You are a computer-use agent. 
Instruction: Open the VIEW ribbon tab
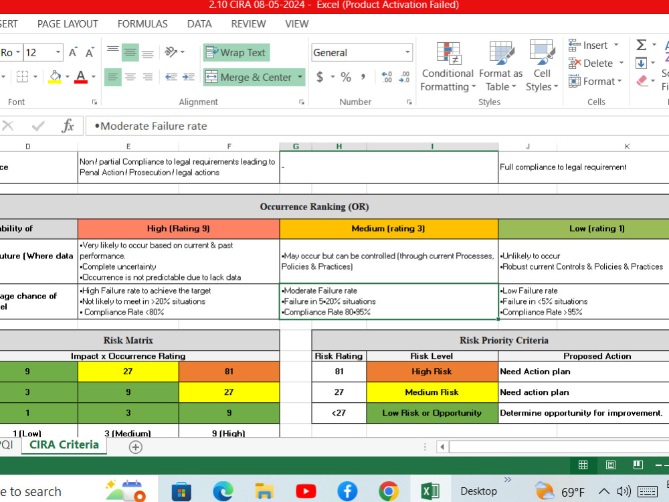296,24
